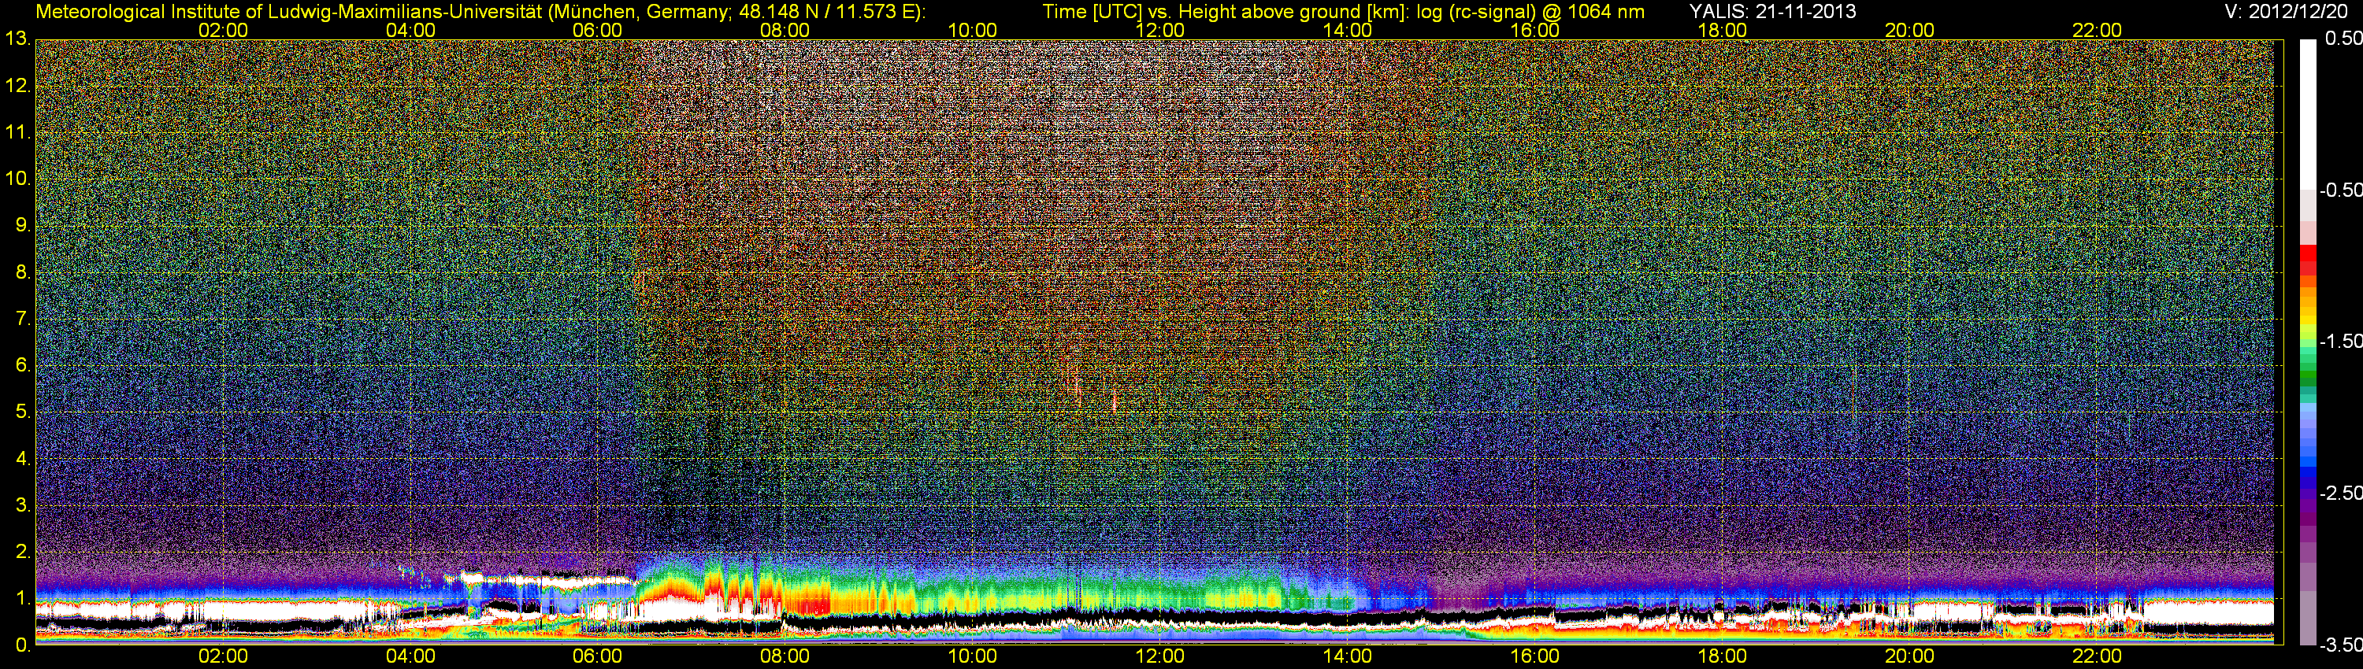Click the '02:00' label on the bottom time axis
The image size is (2363, 669).
pyautogui.click(x=223, y=657)
